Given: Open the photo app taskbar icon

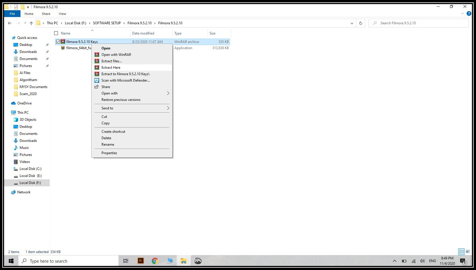Looking at the screenshot, I should coord(198,261).
